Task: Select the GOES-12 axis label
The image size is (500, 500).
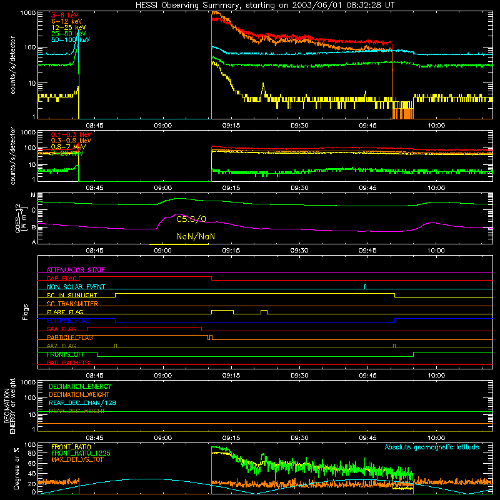Action: pos(21,219)
